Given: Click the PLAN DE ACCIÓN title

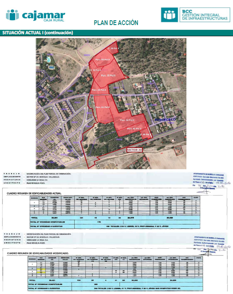Looking at the screenshot, I should point(116,23).
